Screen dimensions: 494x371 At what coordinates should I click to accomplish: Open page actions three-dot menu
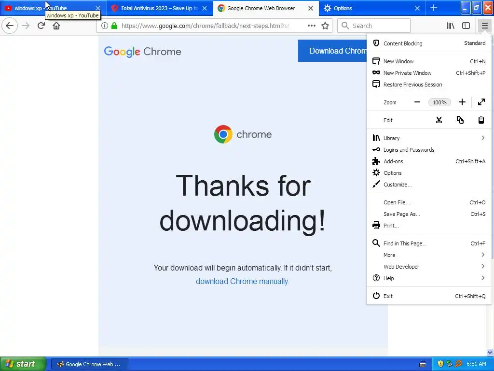[311, 26]
